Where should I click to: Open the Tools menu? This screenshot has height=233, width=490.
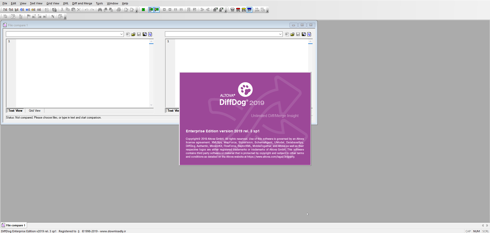click(99, 3)
